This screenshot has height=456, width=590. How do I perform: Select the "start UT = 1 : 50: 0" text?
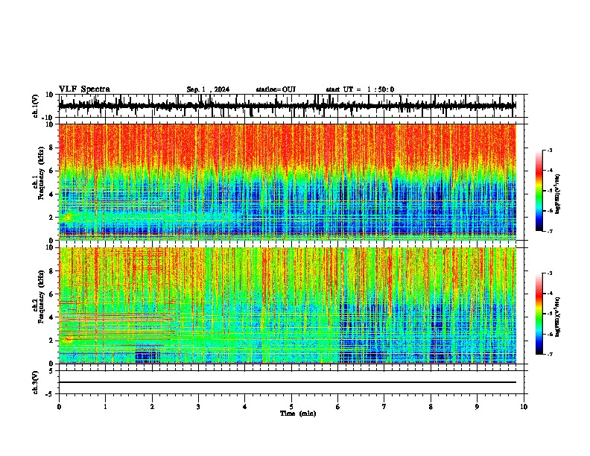coord(360,89)
